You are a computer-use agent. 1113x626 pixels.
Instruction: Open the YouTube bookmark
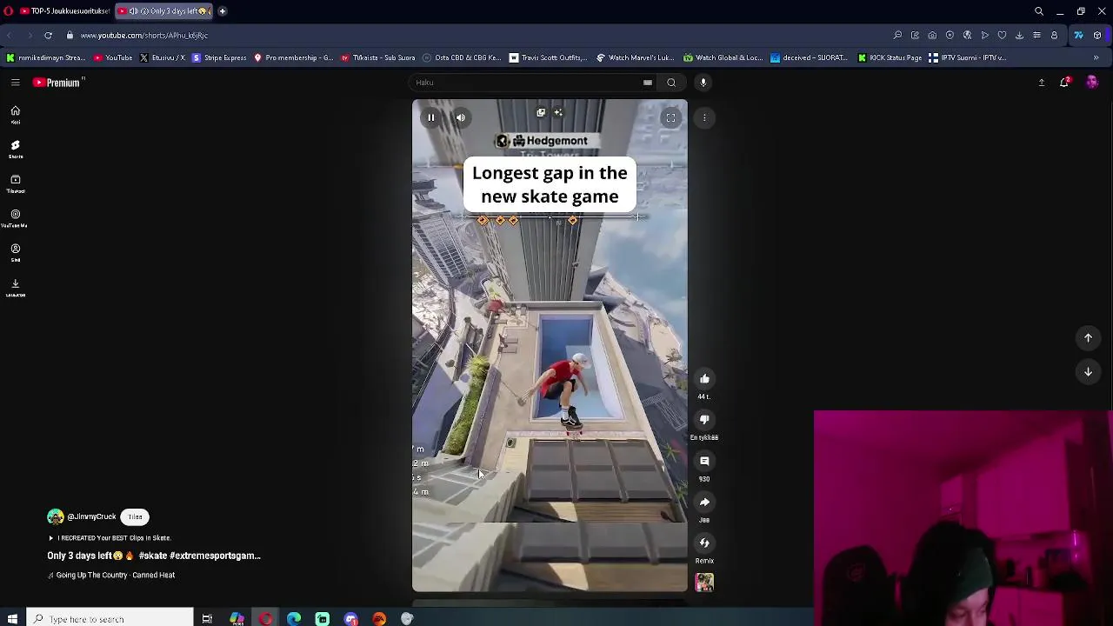[x=113, y=57]
